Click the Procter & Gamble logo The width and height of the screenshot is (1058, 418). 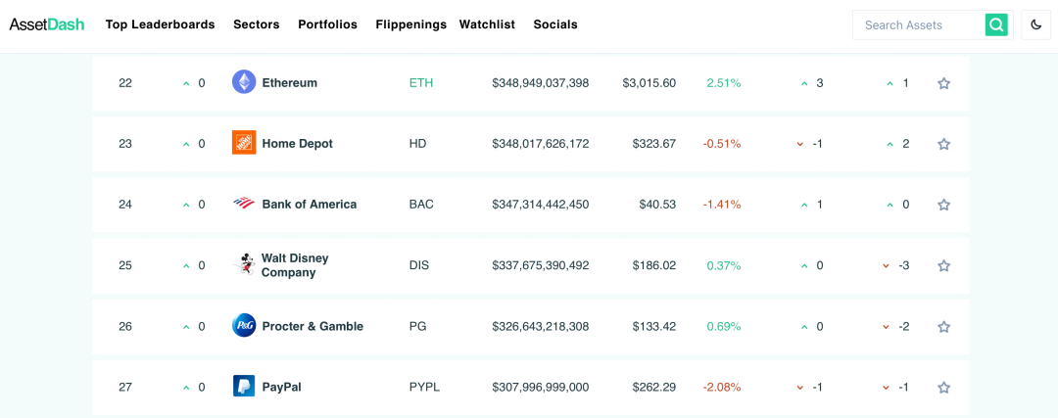(x=244, y=325)
